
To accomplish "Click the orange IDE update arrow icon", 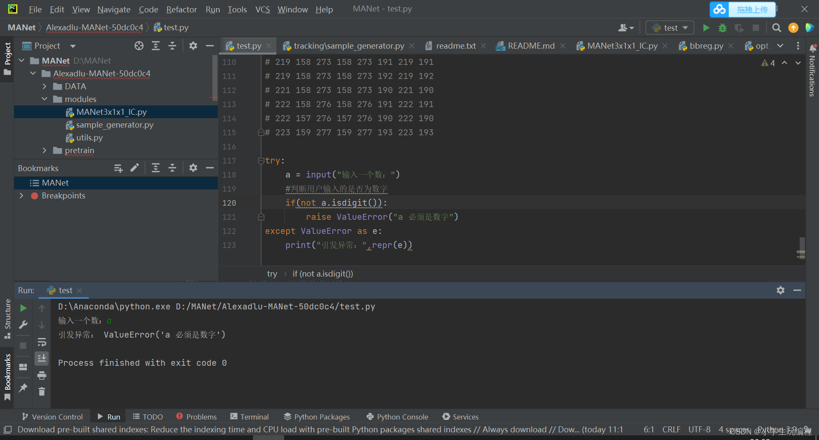I will pyautogui.click(x=793, y=28).
